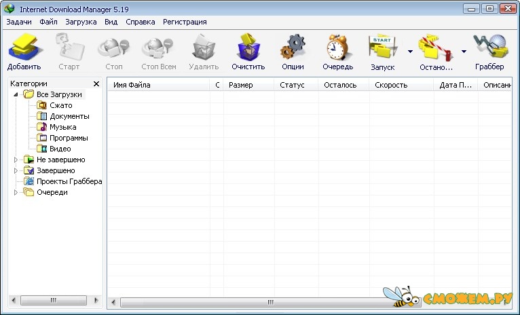Select Проекты Граббера label
Image resolution: width=520 pixels, height=315 pixels.
[69, 181]
